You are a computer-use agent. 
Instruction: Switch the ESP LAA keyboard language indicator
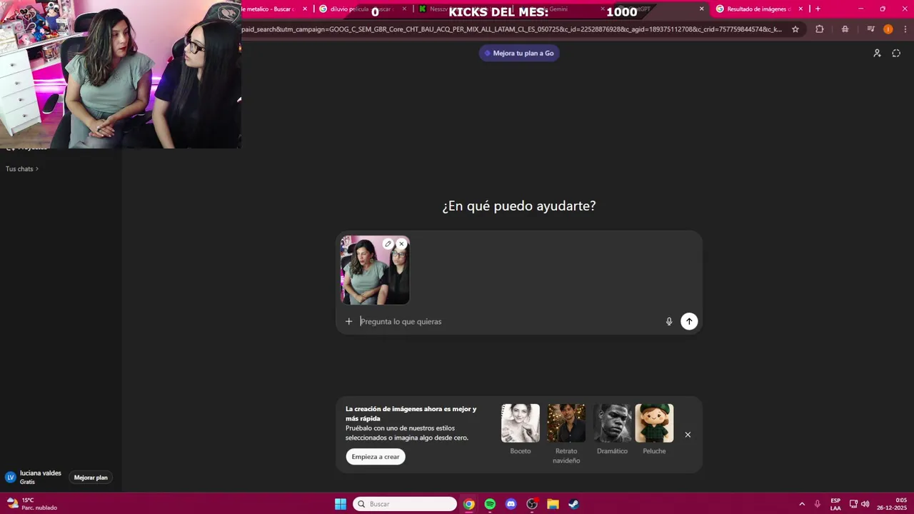(835, 504)
